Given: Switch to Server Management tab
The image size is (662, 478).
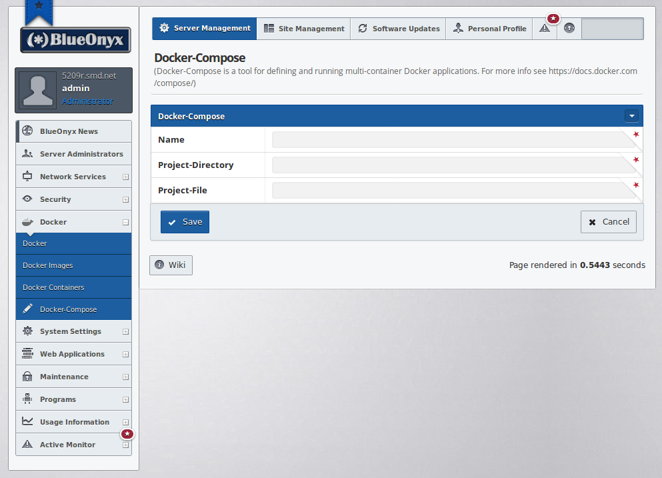Looking at the screenshot, I should pyautogui.click(x=205, y=28).
